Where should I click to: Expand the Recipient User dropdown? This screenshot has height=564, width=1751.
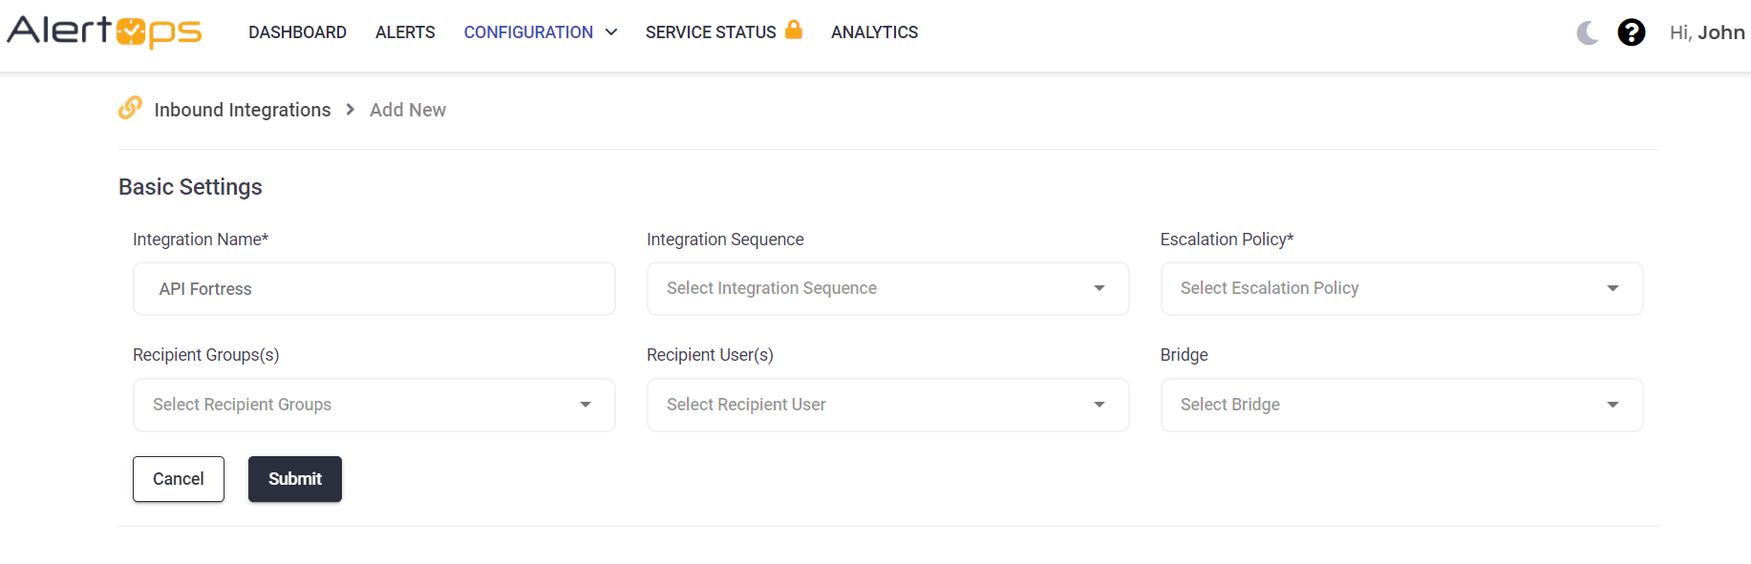pos(887,405)
